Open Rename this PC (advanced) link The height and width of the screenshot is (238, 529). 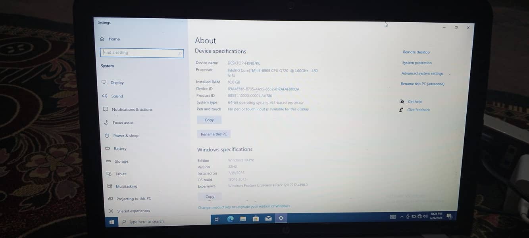[422, 84]
